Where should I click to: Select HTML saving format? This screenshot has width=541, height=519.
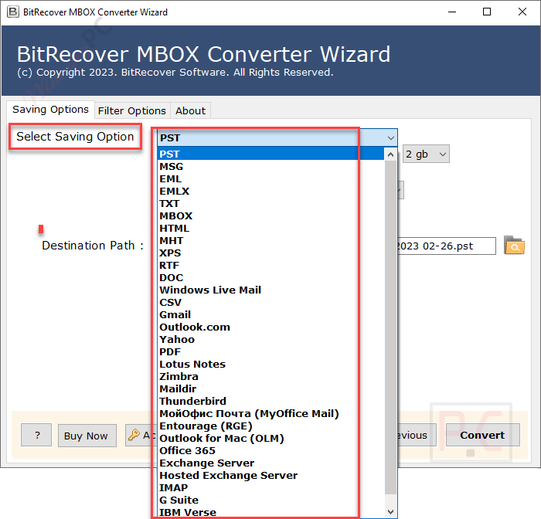270,229
